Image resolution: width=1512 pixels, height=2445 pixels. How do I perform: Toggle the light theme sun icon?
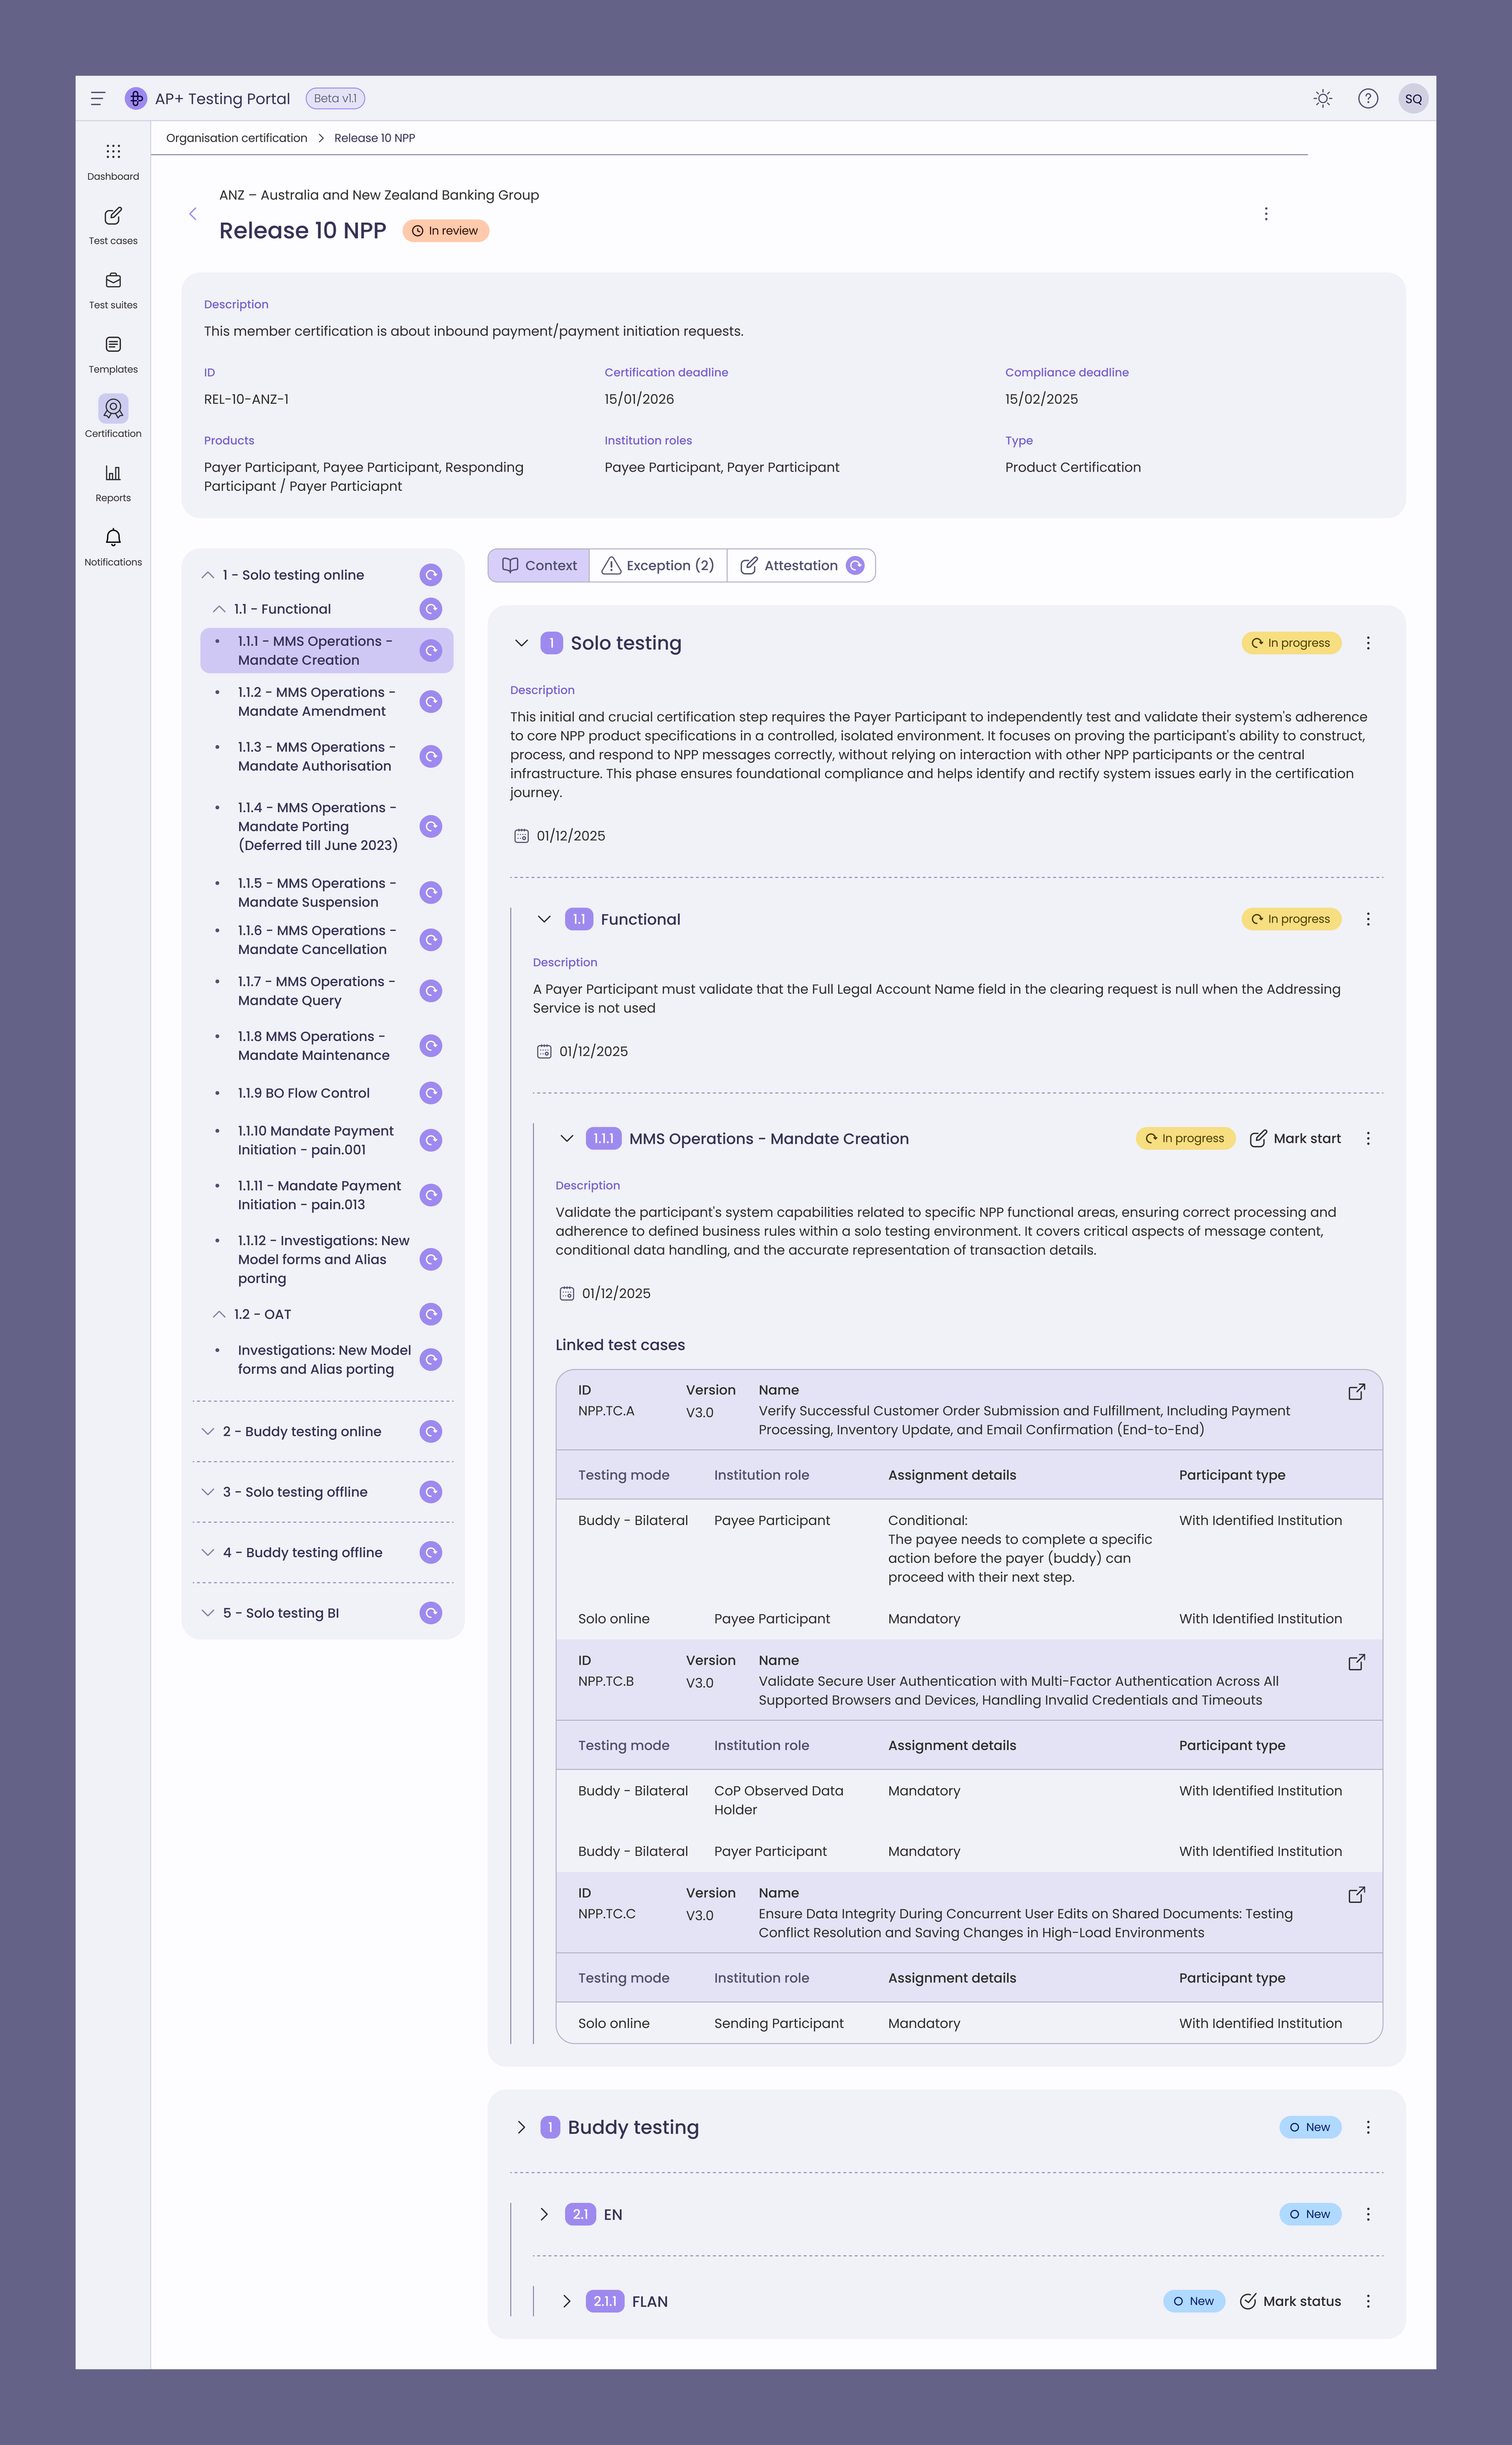coord(1322,98)
